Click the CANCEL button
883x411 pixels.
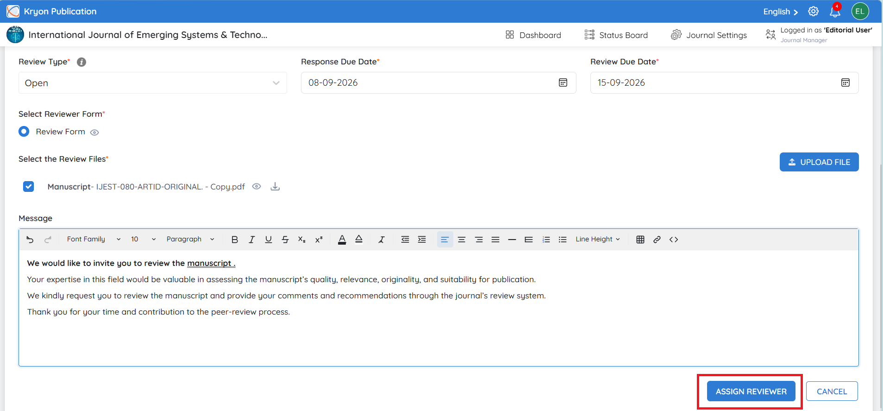coord(832,391)
